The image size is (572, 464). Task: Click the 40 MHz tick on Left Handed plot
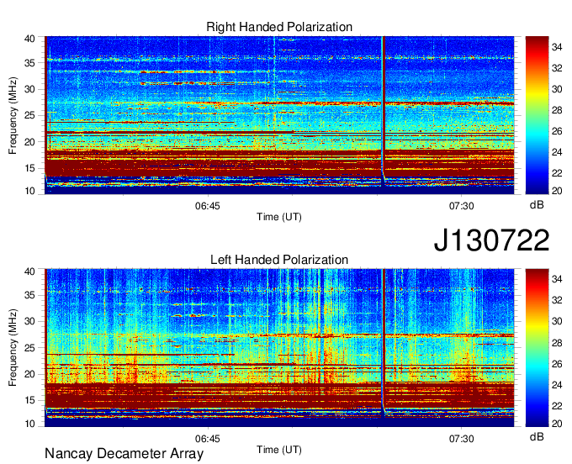point(29,272)
